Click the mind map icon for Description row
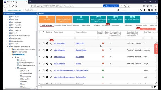This screenshot has width=161, height=90. (47, 57)
